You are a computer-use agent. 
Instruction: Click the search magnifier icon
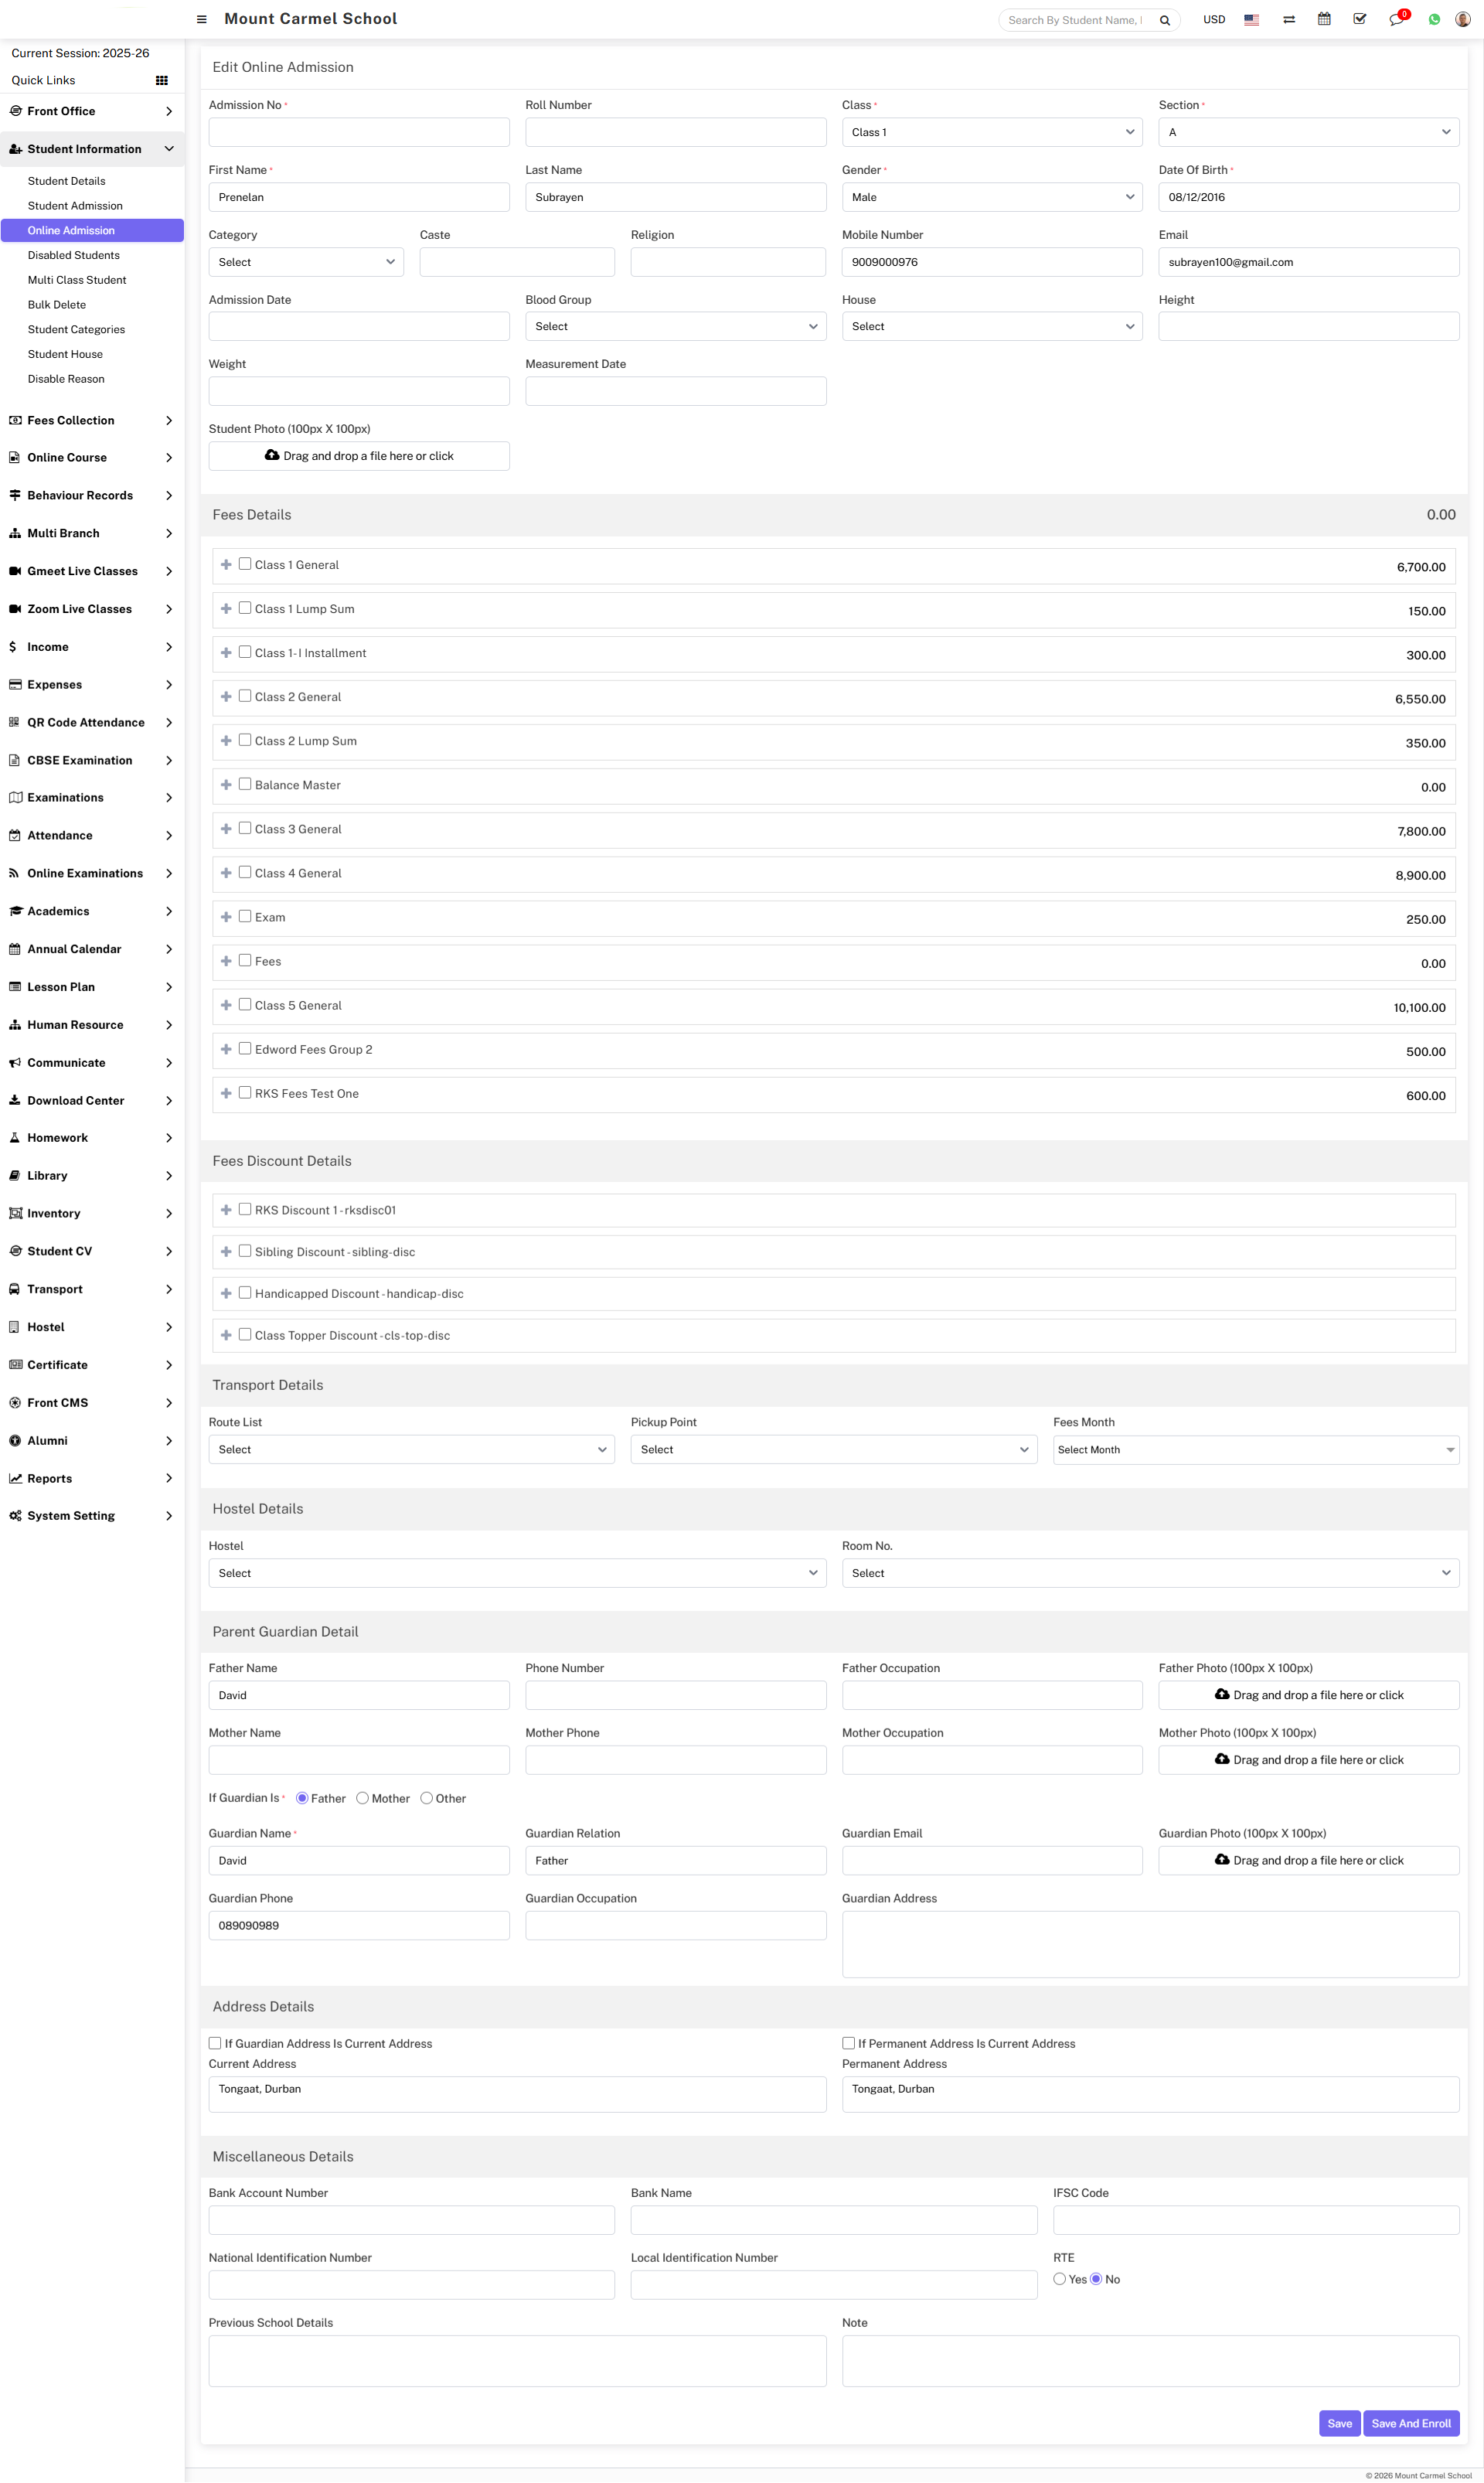[1164, 20]
